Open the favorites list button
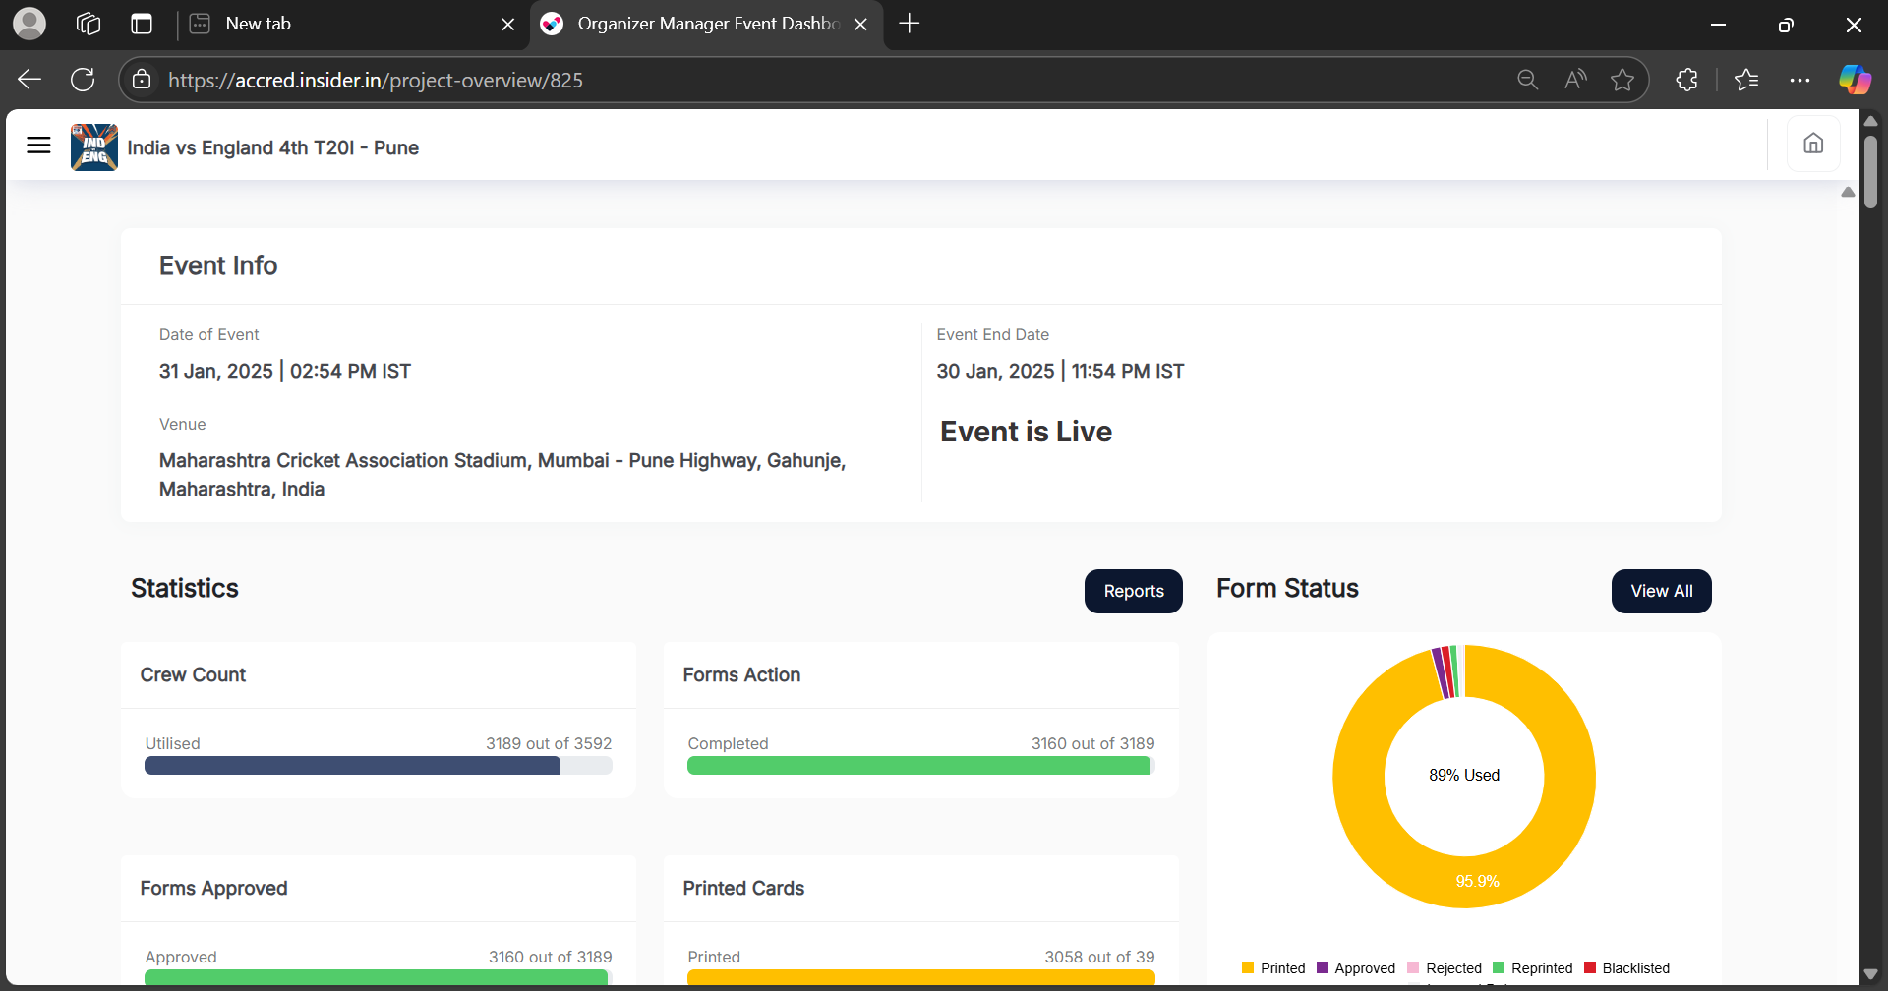 coord(1746,80)
